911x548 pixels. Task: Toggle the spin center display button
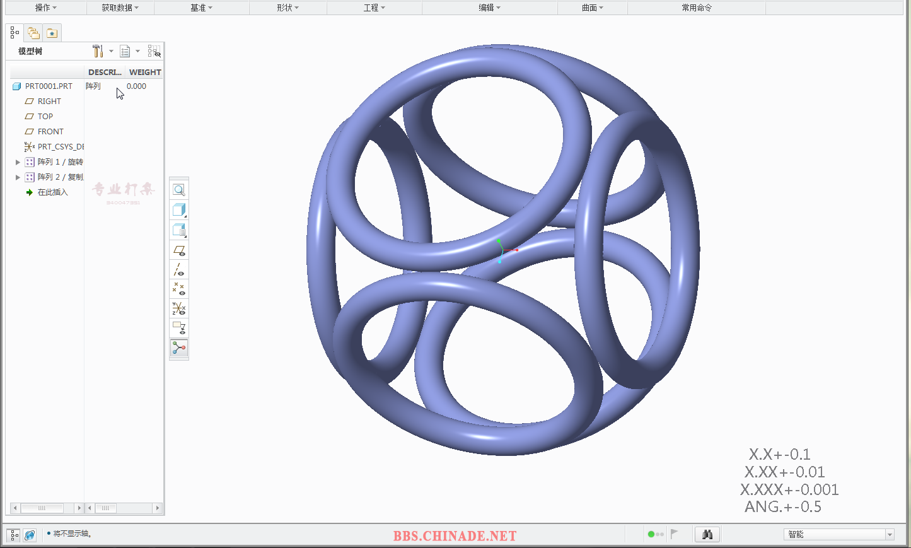(179, 347)
